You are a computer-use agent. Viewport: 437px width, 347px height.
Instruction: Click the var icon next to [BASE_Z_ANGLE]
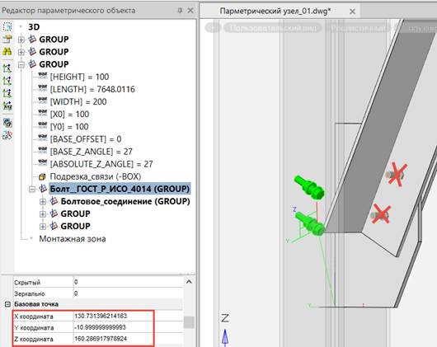point(43,151)
